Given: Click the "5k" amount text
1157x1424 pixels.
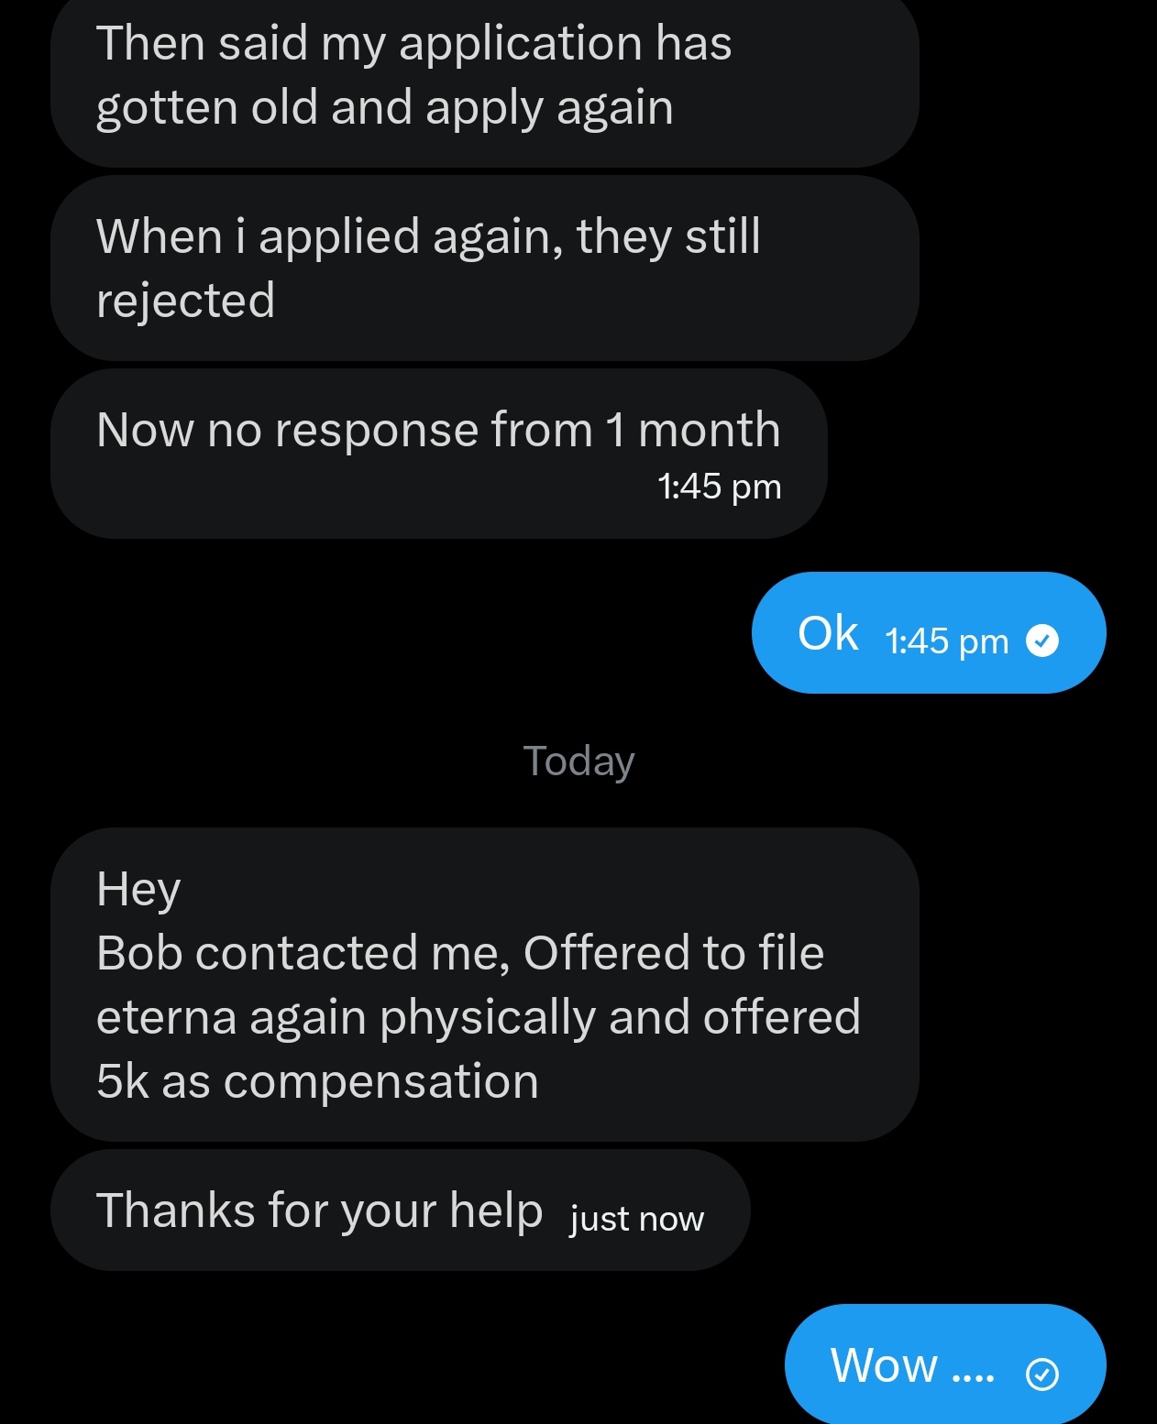Looking at the screenshot, I should [123, 1081].
